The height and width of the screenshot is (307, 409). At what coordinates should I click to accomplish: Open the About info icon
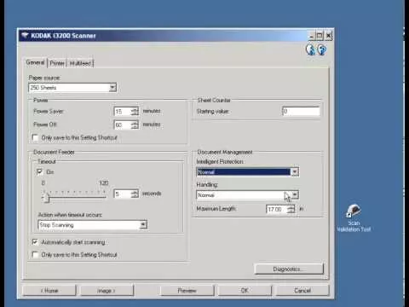click(310, 49)
